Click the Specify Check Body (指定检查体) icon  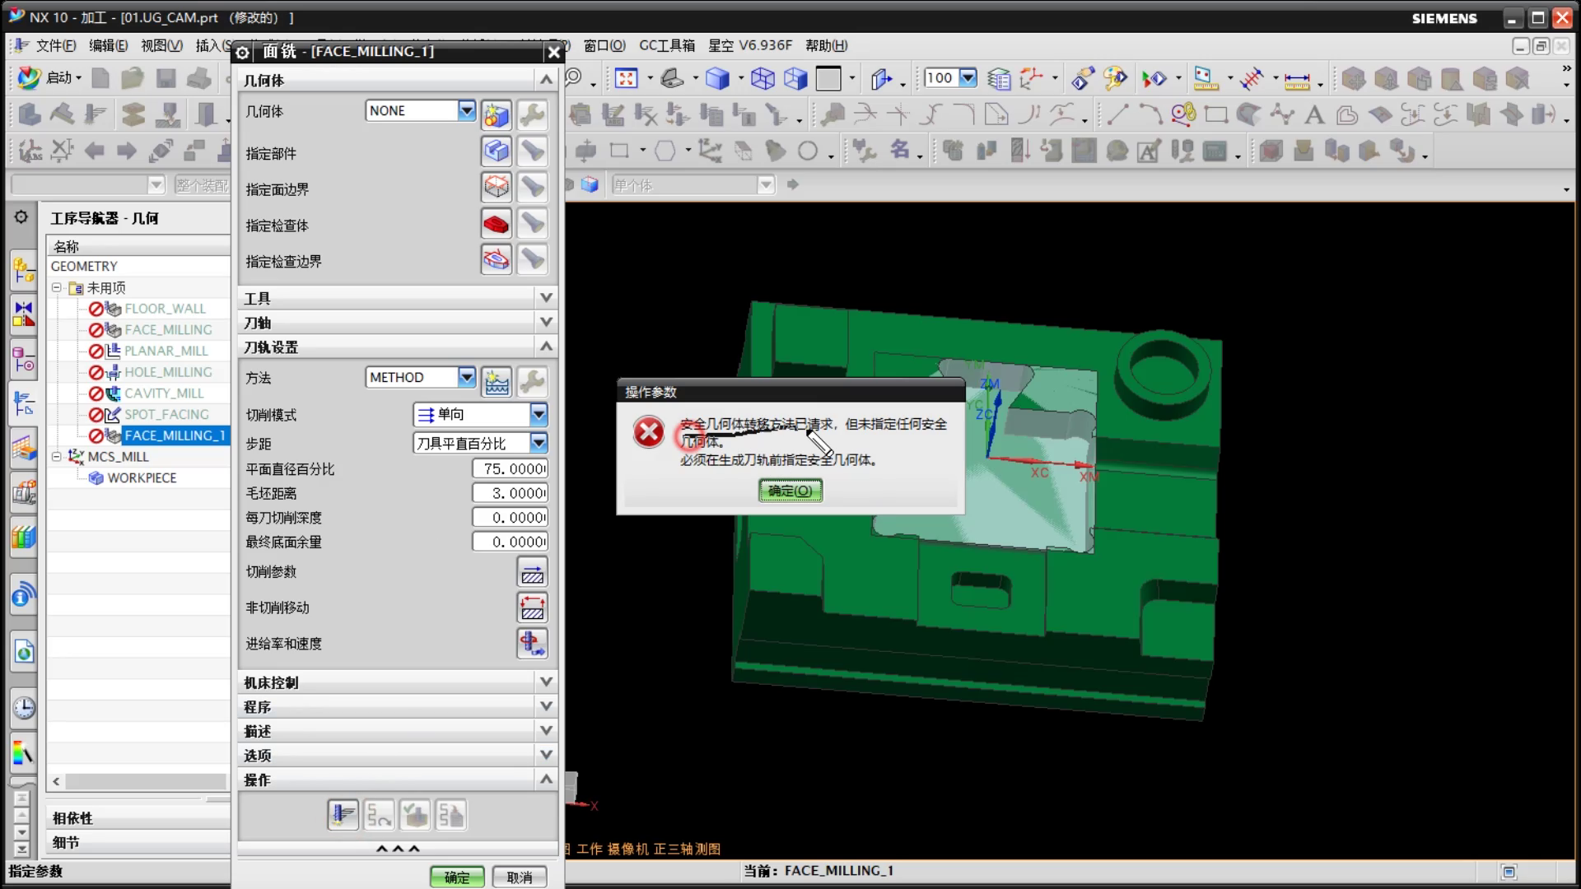(x=496, y=224)
